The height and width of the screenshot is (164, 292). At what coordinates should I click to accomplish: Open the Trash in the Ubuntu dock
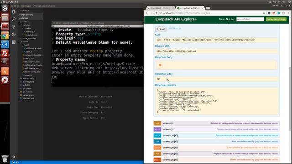(x=5, y=159)
